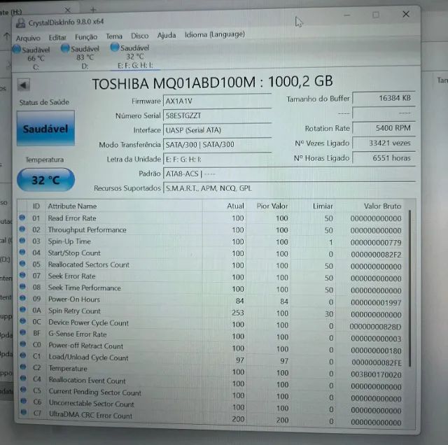Select drive C: at 66 °C

click(x=32, y=58)
